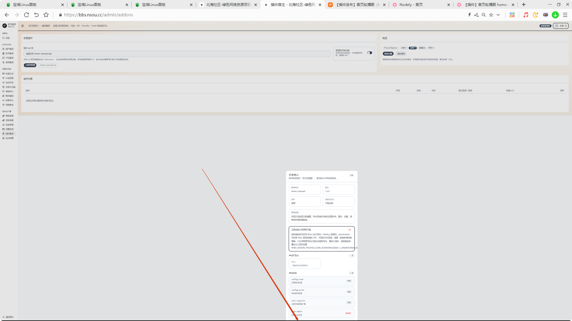The width and height of the screenshot is (572, 321).
Task: Expand browser toolbar chevron dropdown
Action: tap(498, 15)
